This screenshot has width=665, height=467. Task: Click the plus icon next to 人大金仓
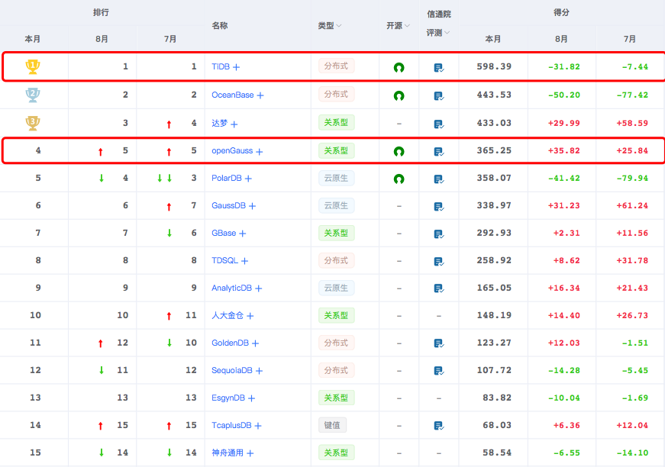[250, 316]
